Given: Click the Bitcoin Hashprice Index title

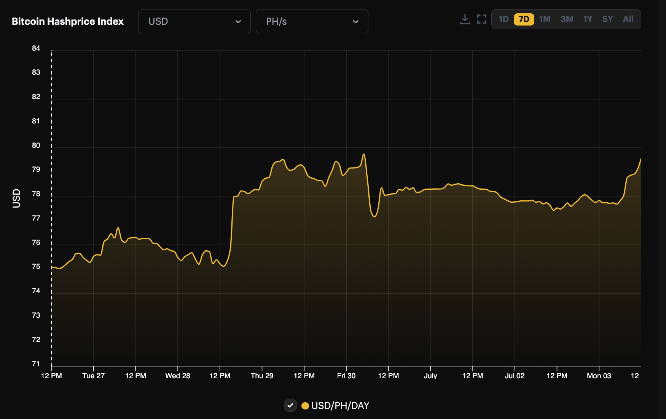Looking at the screenshot, I should [x=67, y=22].
